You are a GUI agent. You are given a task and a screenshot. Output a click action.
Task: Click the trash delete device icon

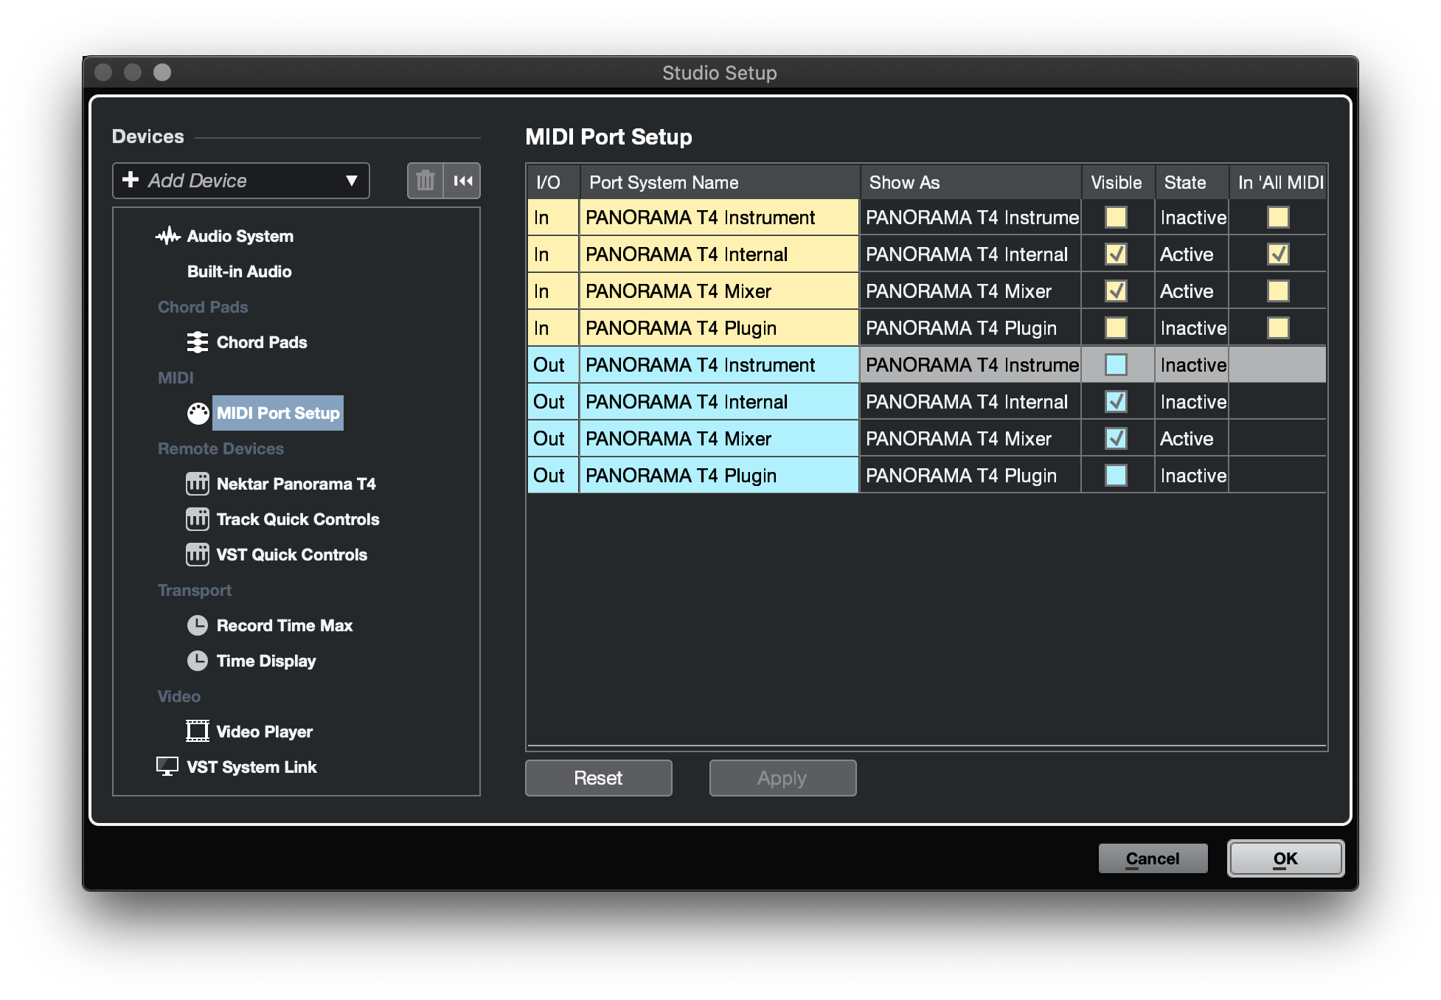[426, 181]
